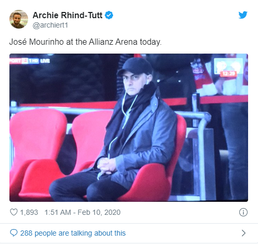Click the 1,893 likes count

click(29, 212)
